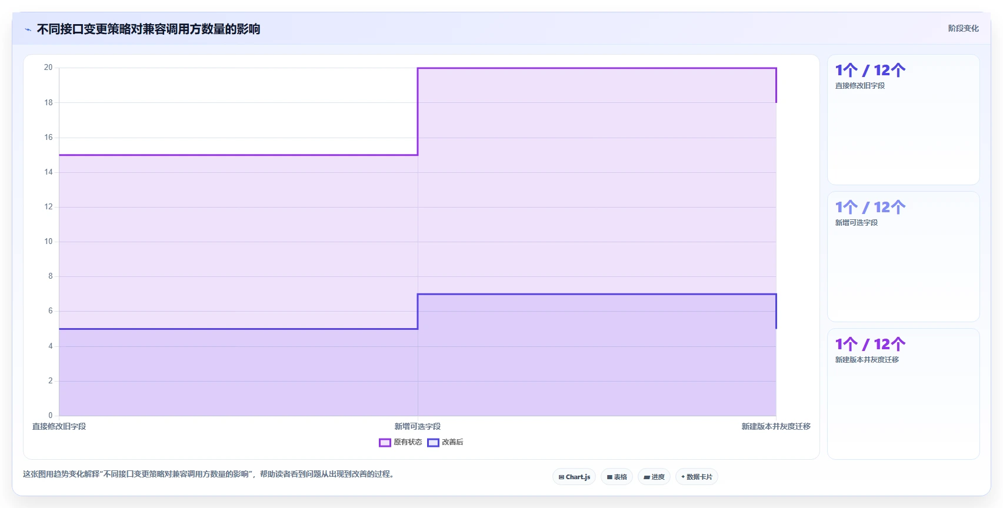The width and height of the screenshot is (1003, 508).
Task: Click the 1个 / 12个 value in 新增可选字段 card
Action: [x=870, y=207]
